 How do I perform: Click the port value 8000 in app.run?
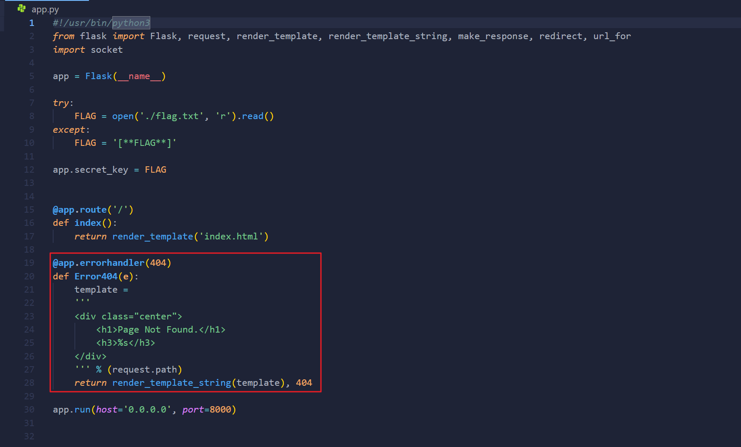[220, 410]
